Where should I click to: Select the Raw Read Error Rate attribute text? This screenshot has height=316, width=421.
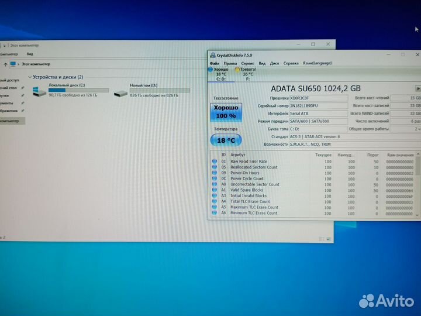click(249, 162)
